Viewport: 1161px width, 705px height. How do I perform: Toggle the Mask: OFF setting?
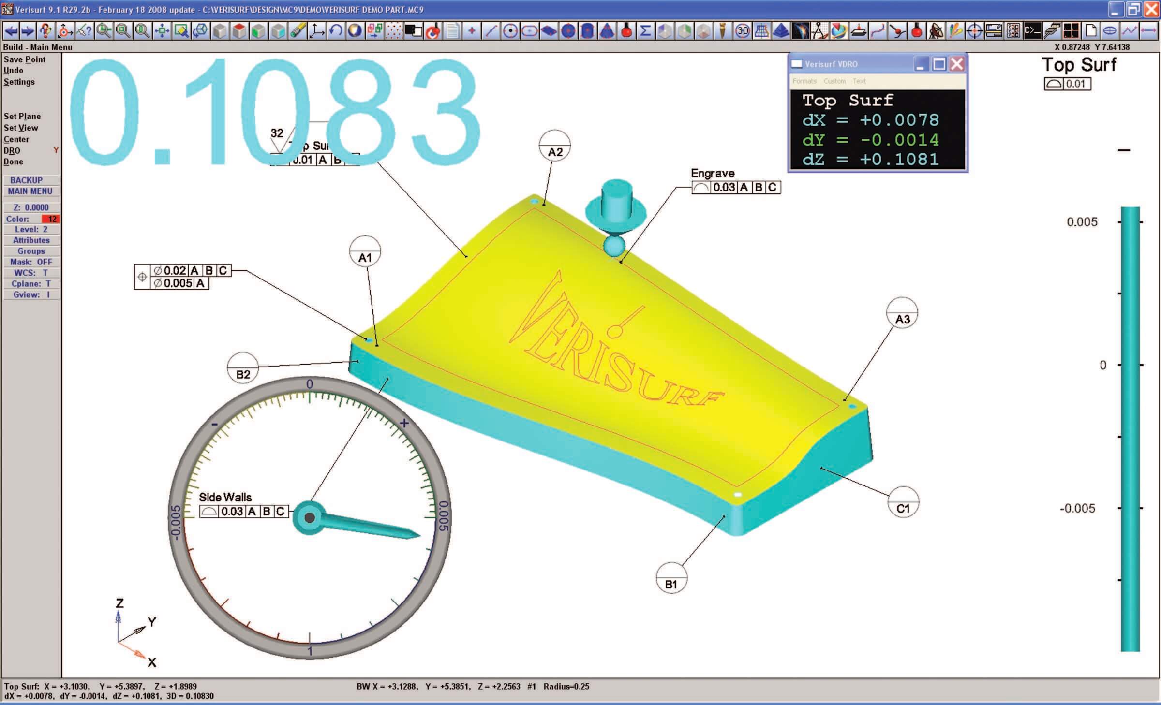point(31,262)
